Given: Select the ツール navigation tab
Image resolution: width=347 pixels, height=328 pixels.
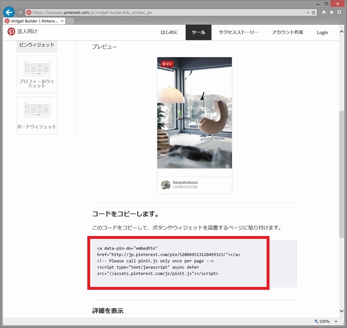Looking at the screenshot, I should [198, 32].
